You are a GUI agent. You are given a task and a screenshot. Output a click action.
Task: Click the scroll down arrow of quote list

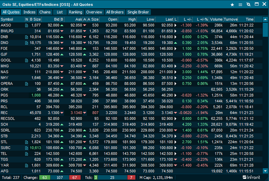click(x=265, y=171)
